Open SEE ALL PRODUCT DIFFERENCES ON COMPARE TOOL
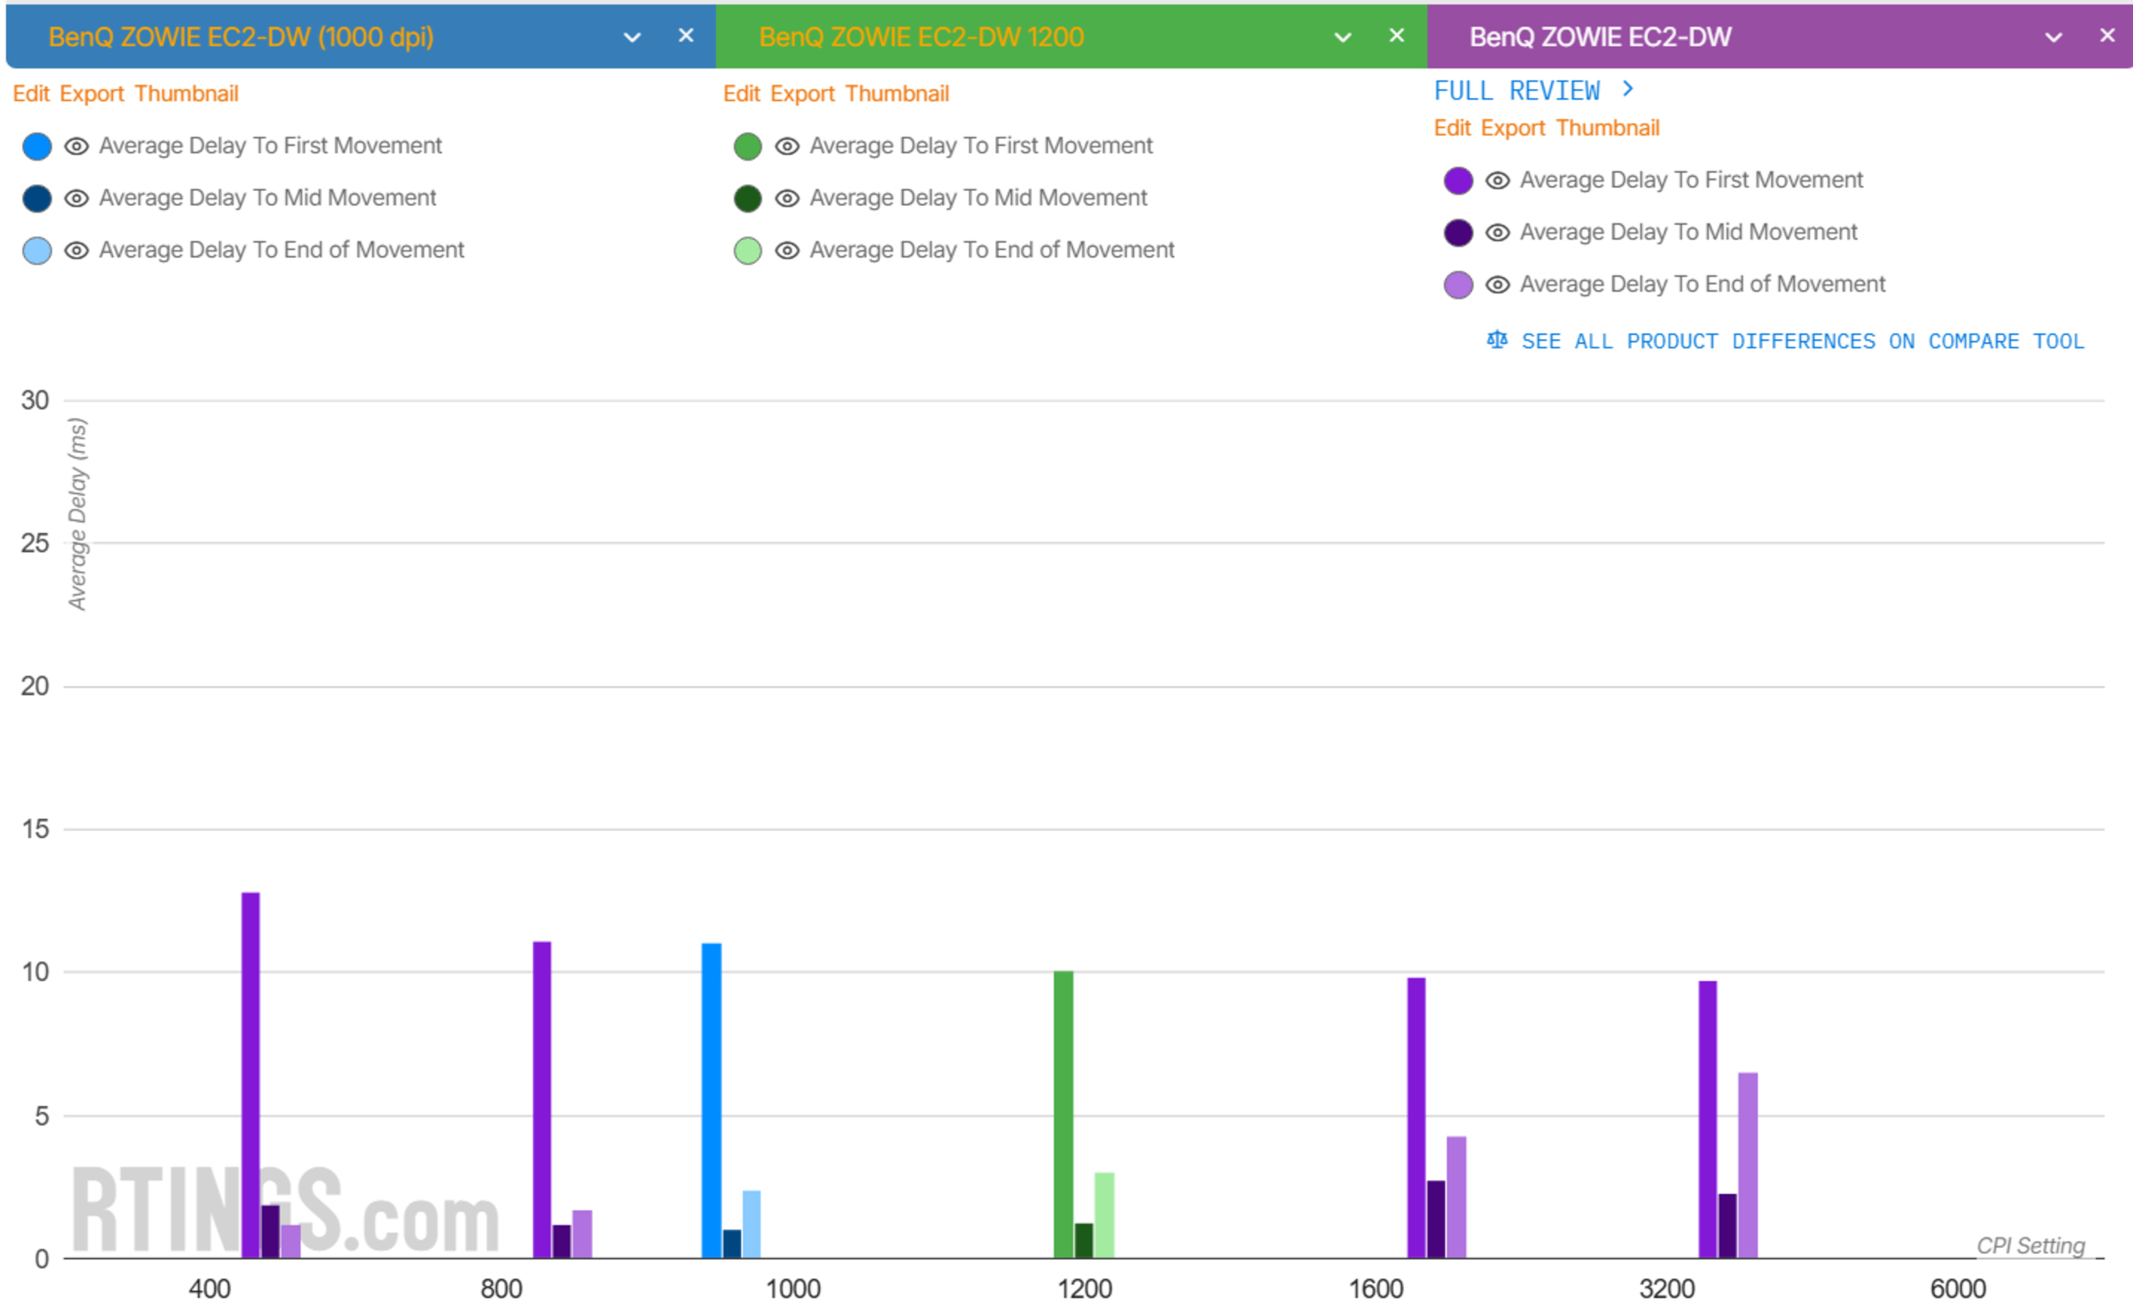Screen dimensions: 2133x1310 pyautogui.click(x=1802, y=341)
